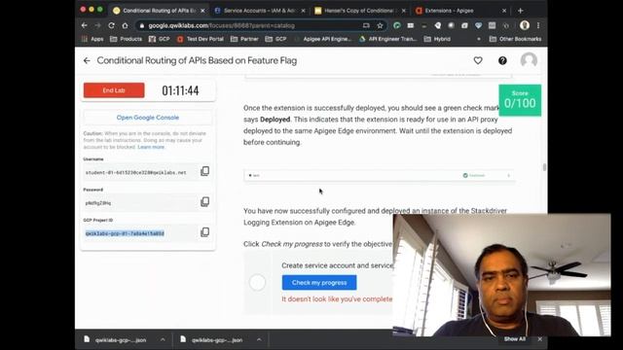
Task: Follow the Learn more link
Action: coord(151,147)
